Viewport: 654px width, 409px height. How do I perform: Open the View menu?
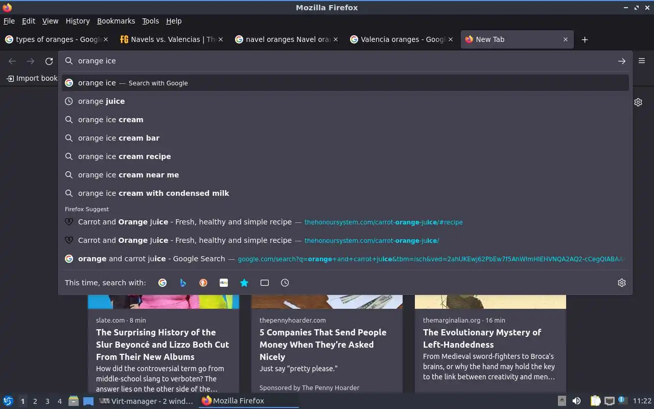50,21
